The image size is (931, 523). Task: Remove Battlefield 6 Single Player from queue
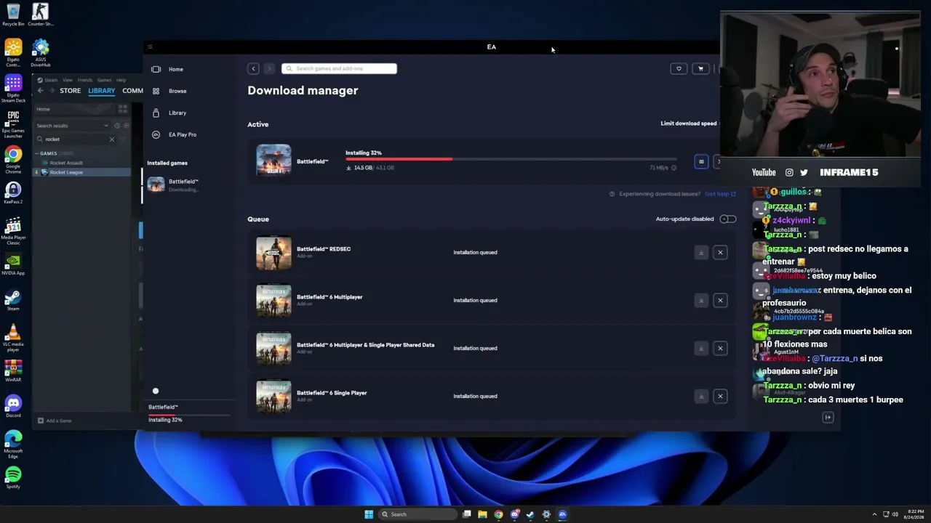[720, 396]
